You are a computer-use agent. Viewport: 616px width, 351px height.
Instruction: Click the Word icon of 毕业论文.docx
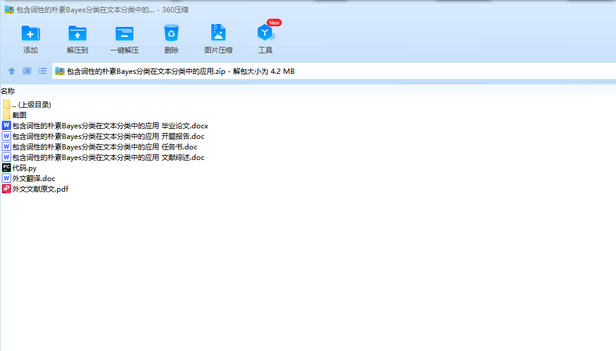6,125
